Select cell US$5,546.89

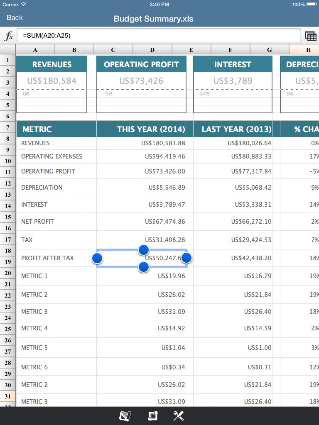[x=167, y=187]
